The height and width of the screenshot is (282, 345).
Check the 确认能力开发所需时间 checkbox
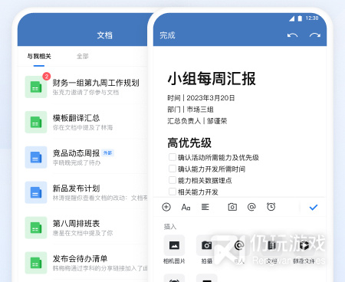(x=172, y=169)
